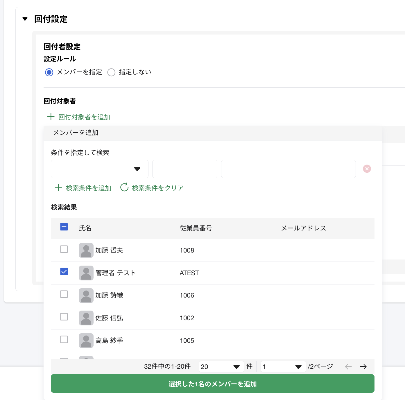Select the 指定しない radio option
Screen dimensions: 405x400
111,72
